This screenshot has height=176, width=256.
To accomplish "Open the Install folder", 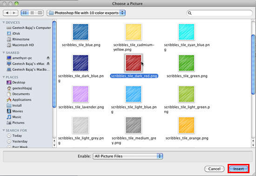I will coord(14,106).
